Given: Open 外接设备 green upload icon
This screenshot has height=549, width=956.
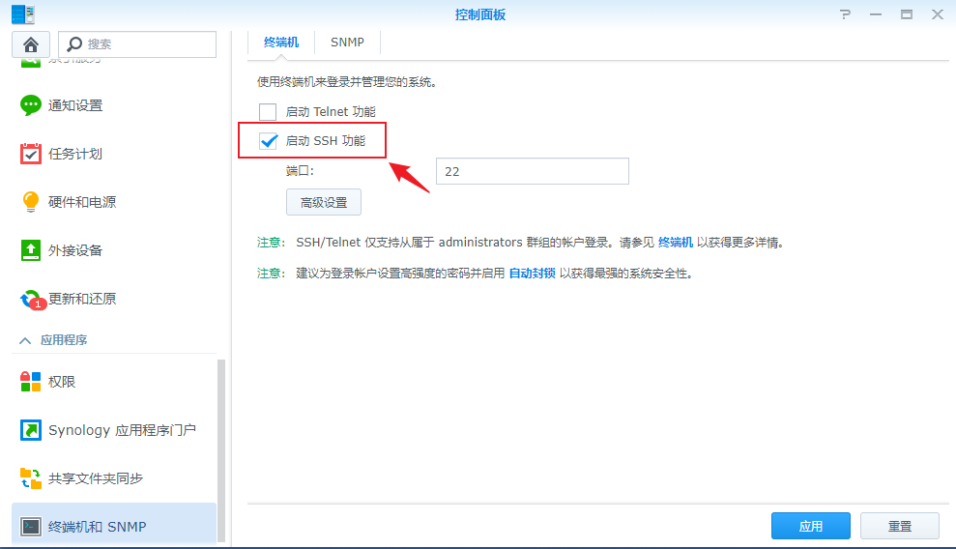Looking at the screenshot, I should click(31, 250).
